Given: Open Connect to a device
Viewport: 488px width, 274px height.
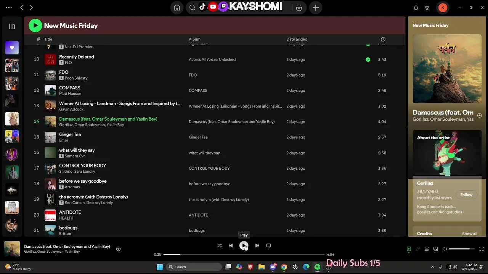Looking at the screenshot, I should pos(435,249).
